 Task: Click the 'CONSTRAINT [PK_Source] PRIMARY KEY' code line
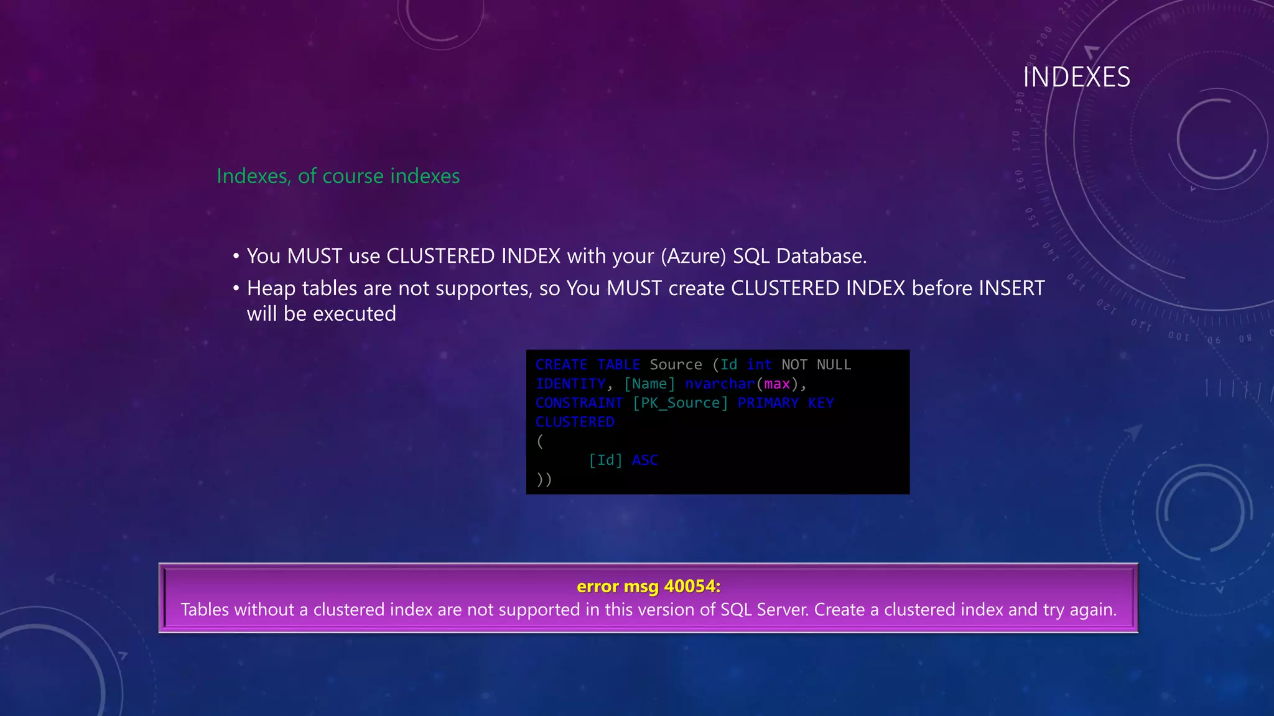coord(684,403)
